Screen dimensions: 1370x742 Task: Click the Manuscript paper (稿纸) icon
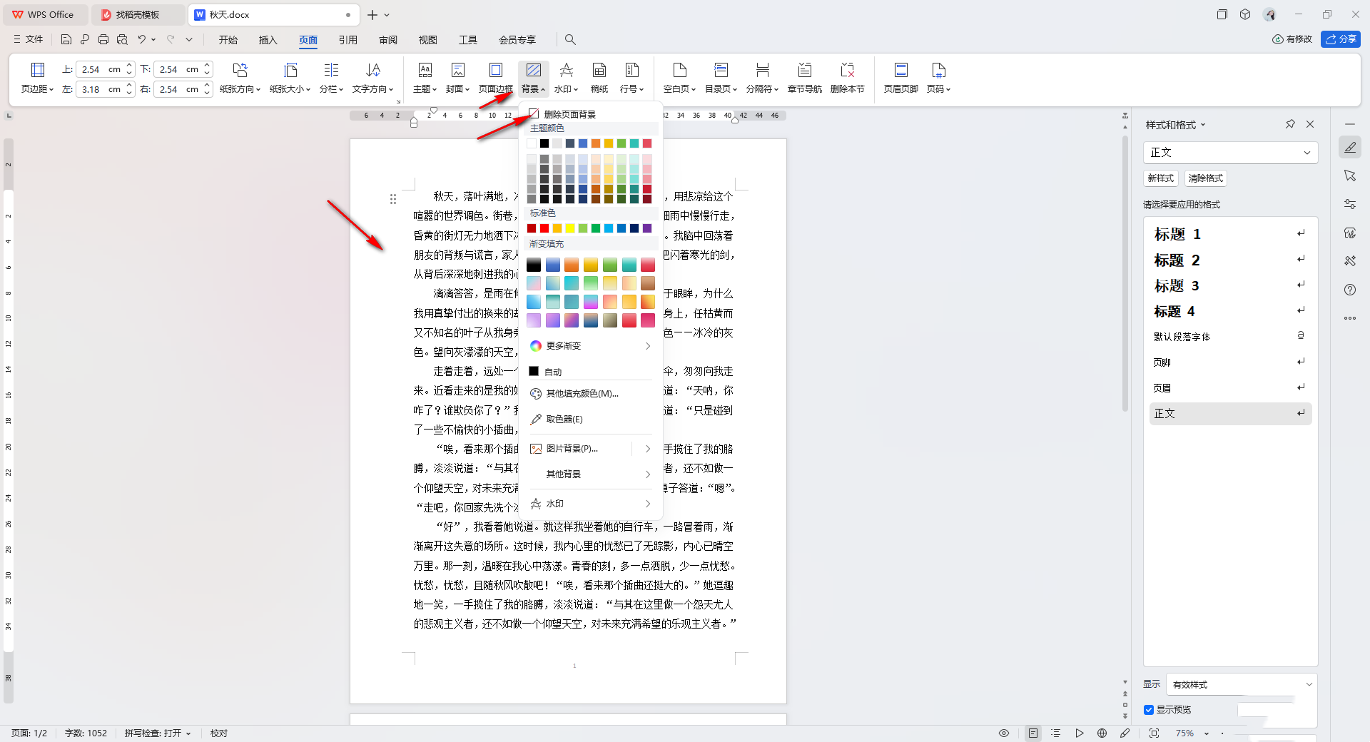click(x=599, y=70)
